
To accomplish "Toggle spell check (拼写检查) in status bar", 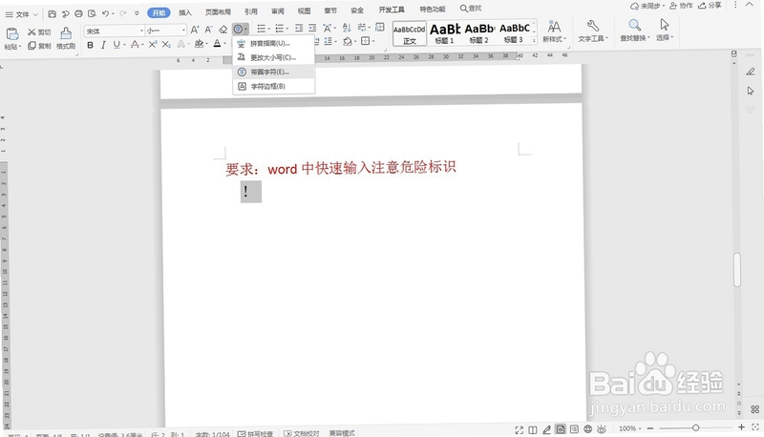I will pyautogui.click(x=255, y=433).
